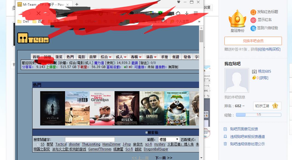
Task: Click the browser page scrollbar thumb
Action: coord(201,36)
